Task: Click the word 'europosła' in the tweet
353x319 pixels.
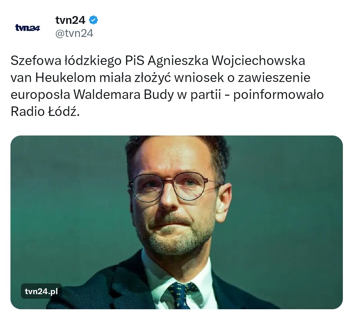Action: (41, 95)
